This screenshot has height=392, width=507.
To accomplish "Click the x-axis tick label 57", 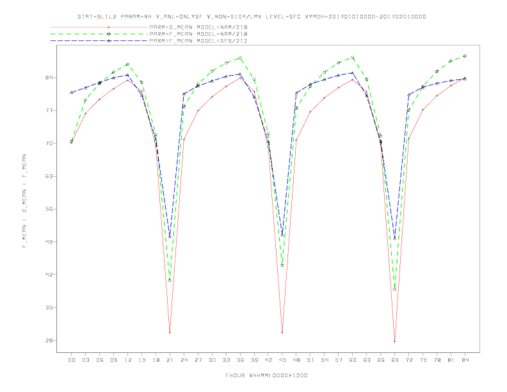I will pyautogui.click(x=339, y=360).
